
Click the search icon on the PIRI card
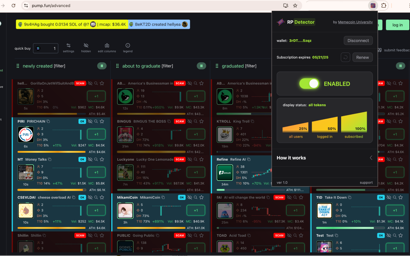(96, 121)
